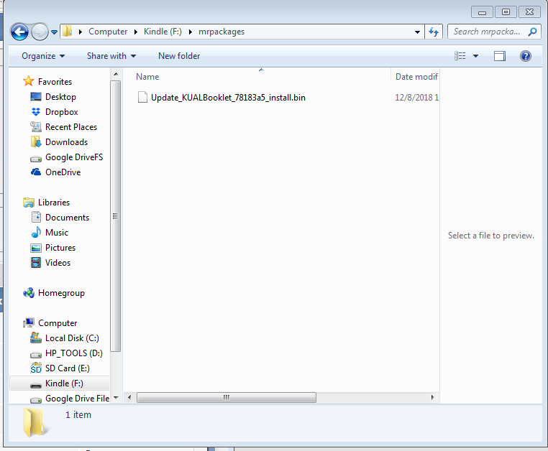Click the navigation pane scroll up arrow
Screen dimensions: 548x451
click(x=116, y=75)
